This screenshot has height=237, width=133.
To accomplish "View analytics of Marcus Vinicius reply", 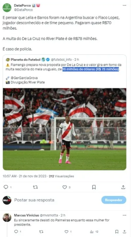I will [x=92, y=231].
